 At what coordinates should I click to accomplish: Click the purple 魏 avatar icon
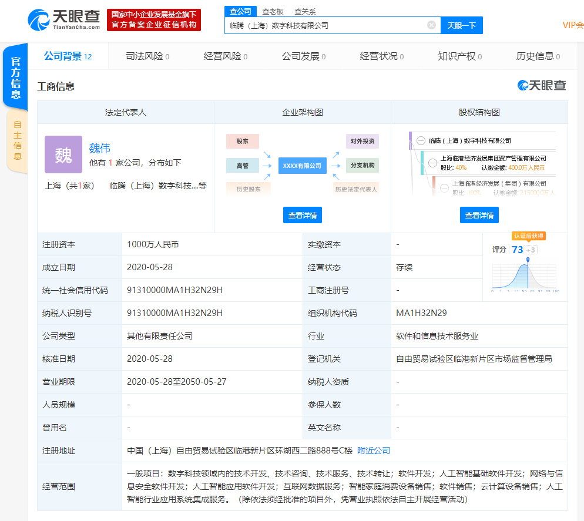pos(63,154)
